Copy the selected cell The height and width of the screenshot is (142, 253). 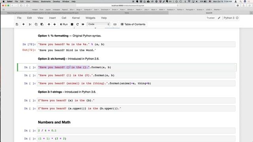[36, 24]
